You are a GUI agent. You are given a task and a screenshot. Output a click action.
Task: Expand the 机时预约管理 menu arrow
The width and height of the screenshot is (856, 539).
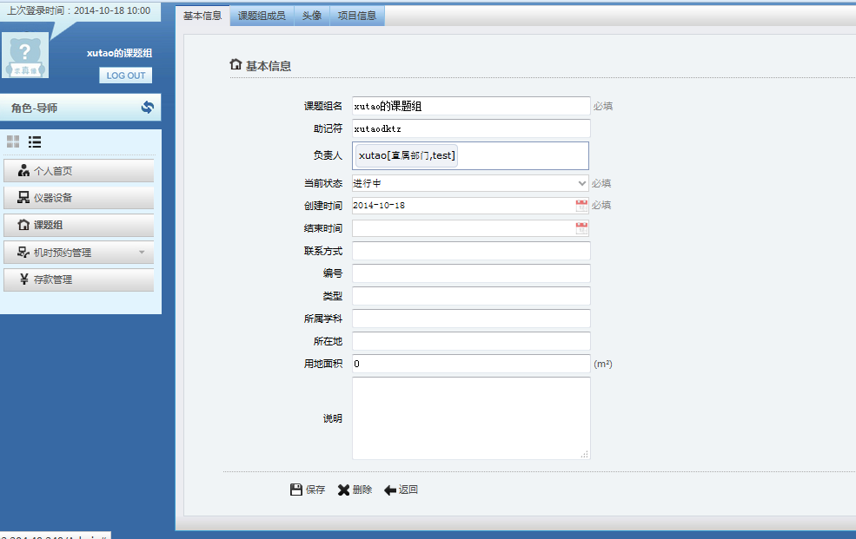[x=142, y=253]
